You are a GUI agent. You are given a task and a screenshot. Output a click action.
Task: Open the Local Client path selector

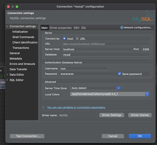tap(110, 94)
